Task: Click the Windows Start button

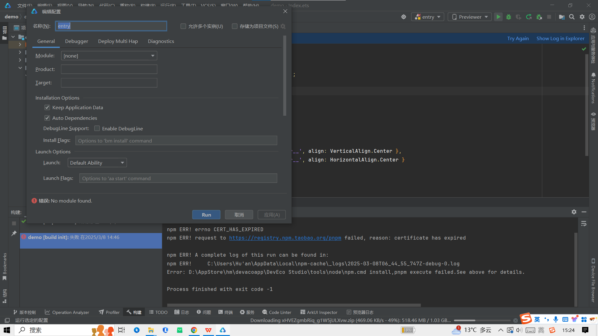Action: (7, 330)
